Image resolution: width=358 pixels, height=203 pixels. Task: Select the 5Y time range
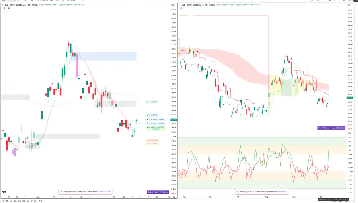(x=32, y=201)
